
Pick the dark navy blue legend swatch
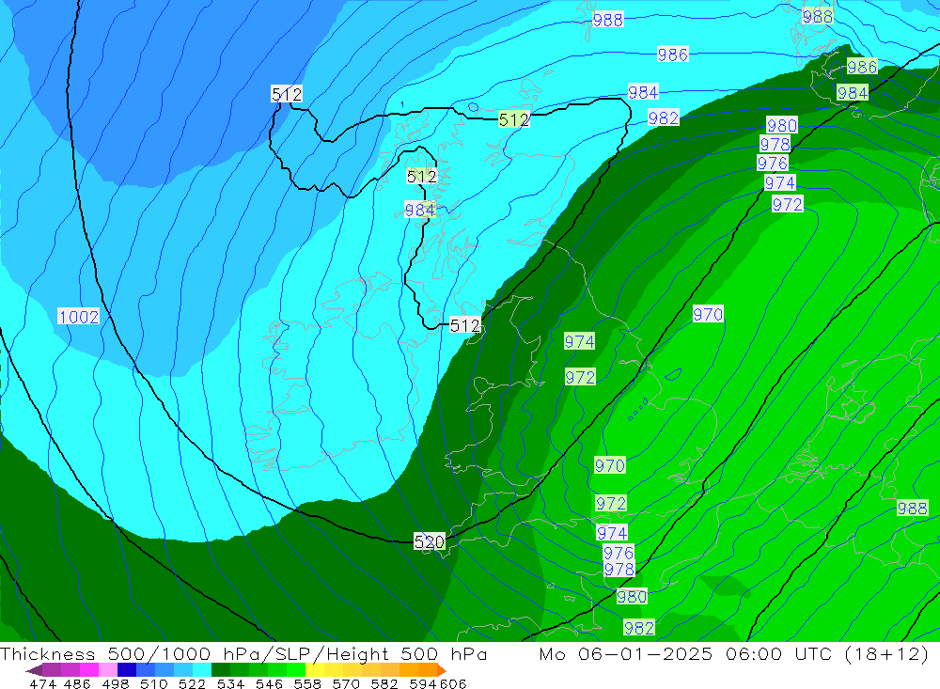click(127, 670)
